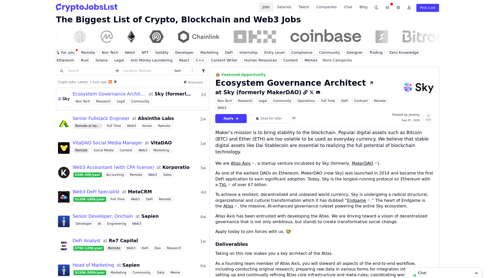Click the job alerts bell icon
Image resolution: width=495 pixels, height=278 pixels.
(x=115, y=82)
